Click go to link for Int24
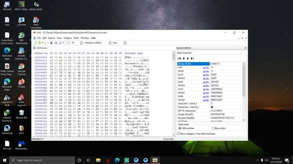This screenshot has width=293, height=164. pos(206,82)
